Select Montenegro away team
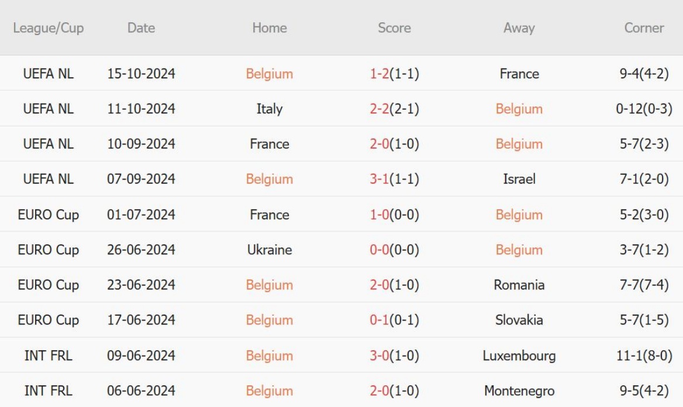The width and height of the screenshot is (683, 407). (519, 391)
